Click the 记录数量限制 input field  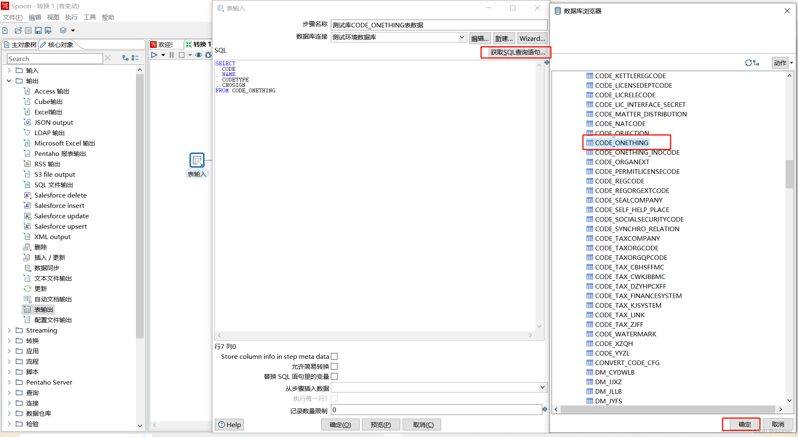pyautogui.click(x=436, y=410)
